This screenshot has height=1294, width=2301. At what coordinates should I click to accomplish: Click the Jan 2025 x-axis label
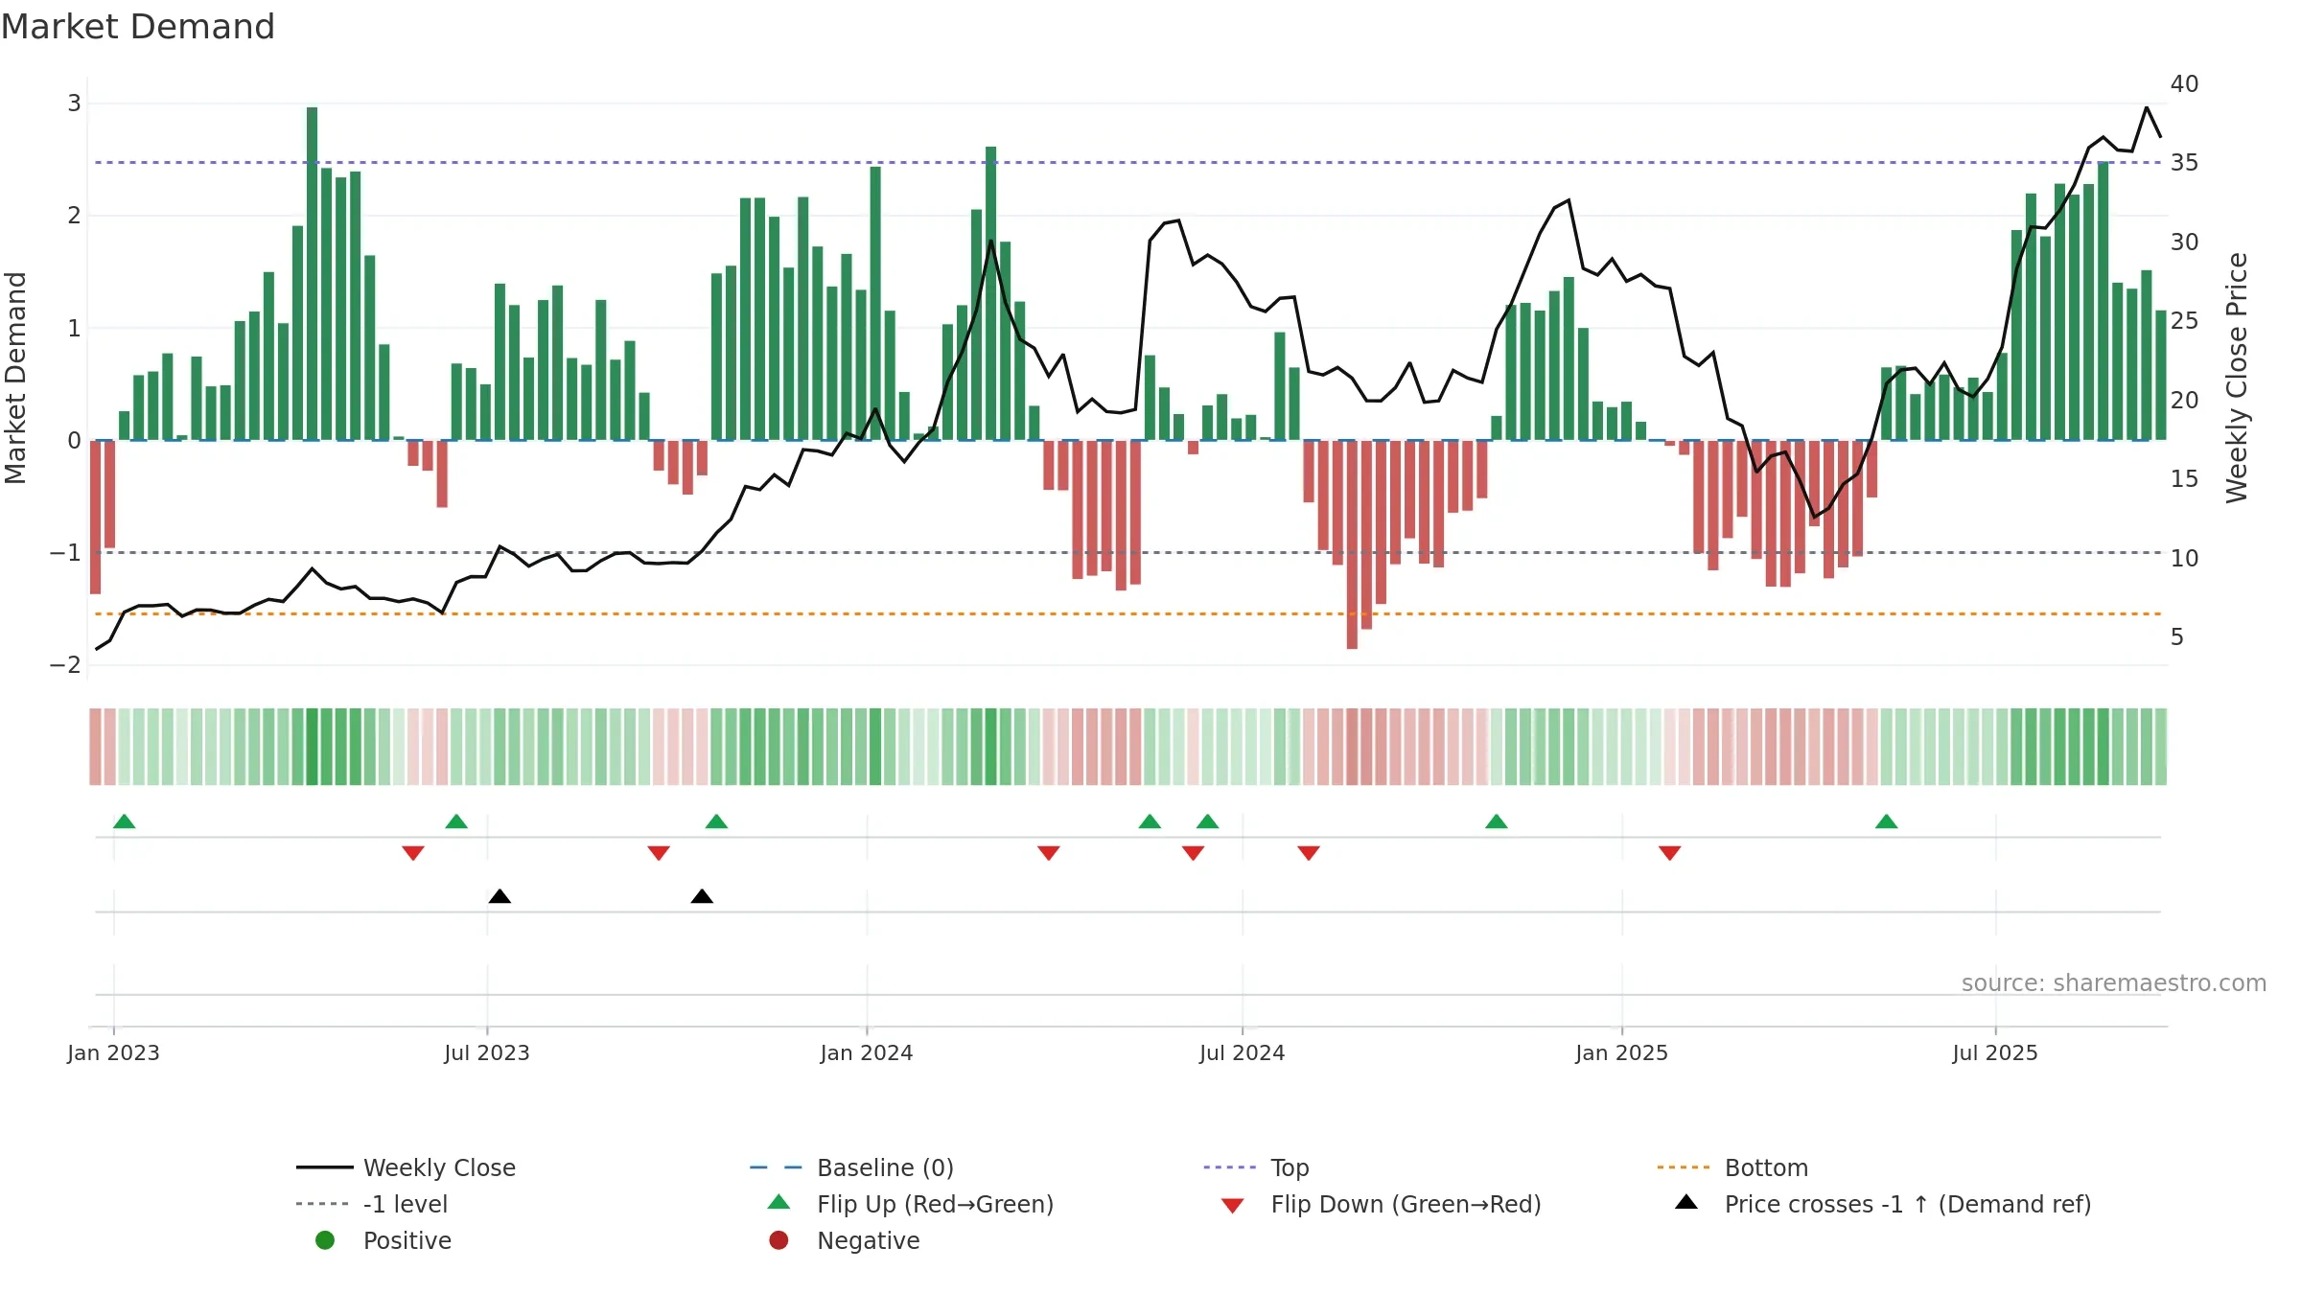[1622, 1052]
